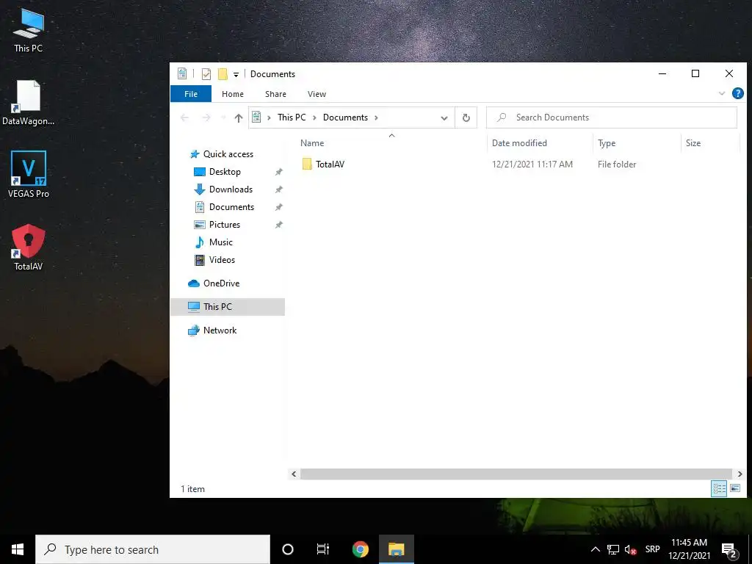Select the TotalAV desktop shortcut
The image size is (752, 564).
coord(29,247)
